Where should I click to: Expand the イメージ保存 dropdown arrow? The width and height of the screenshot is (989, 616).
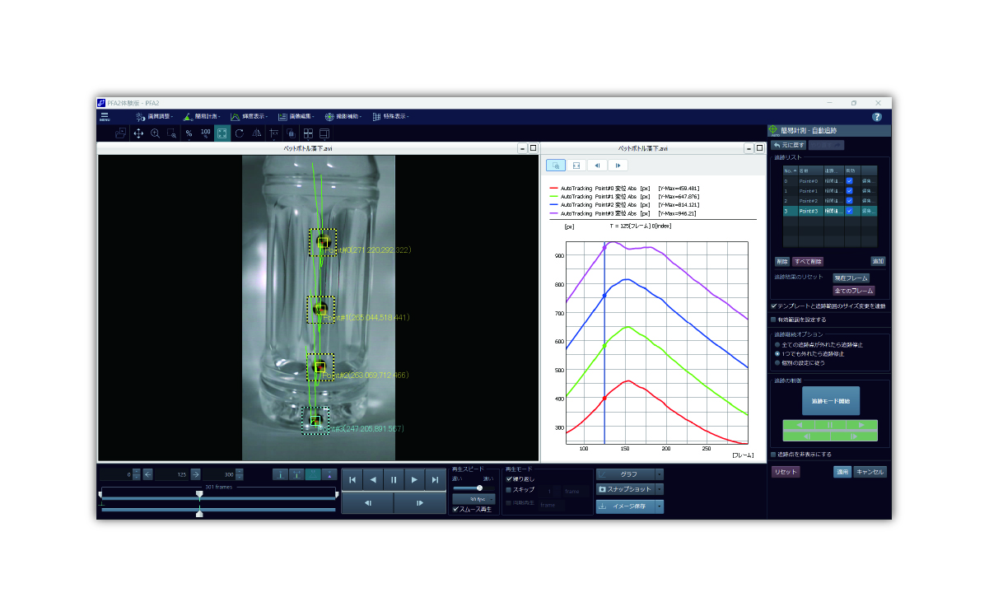(659, 506)
